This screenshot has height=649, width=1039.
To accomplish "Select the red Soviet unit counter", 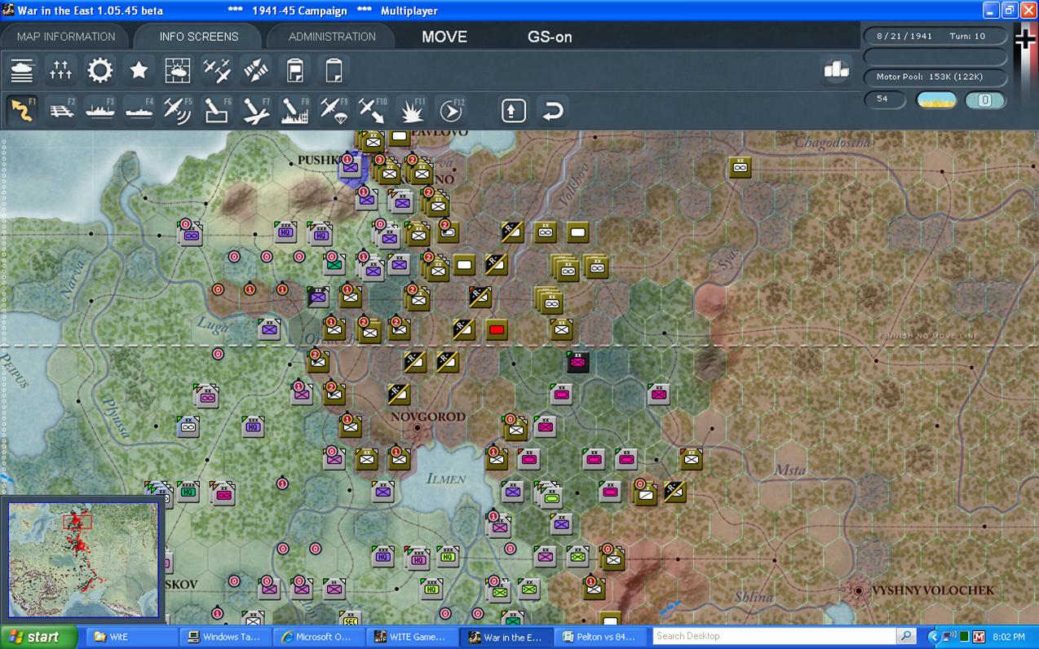I will [x=496, y=329].
